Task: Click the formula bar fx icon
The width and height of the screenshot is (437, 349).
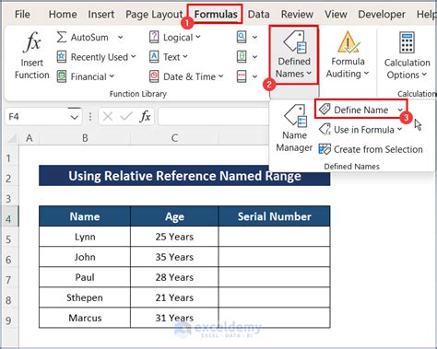Action: (x=146, y=117)
